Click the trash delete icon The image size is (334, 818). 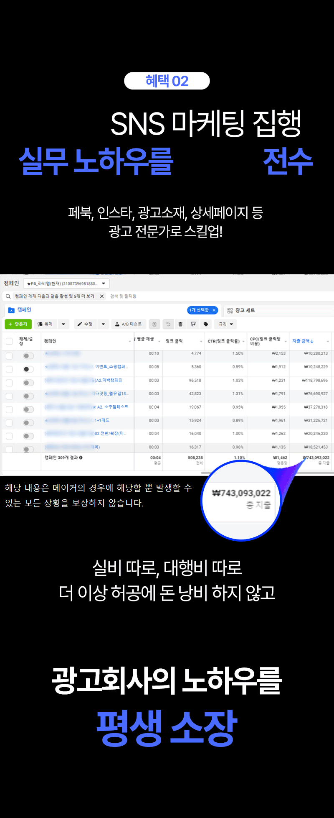180,324
